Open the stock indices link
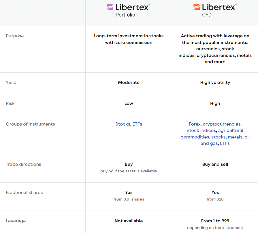 pyautogui.click(x=201, y=130)
